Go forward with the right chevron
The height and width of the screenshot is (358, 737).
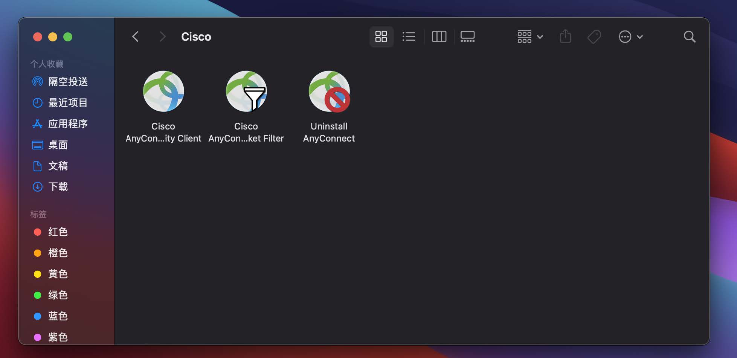pyautogui.click(x=162, y=37)
